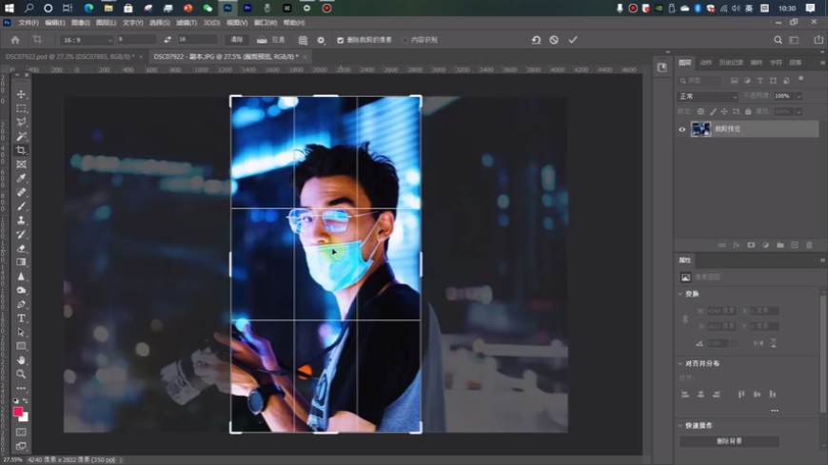Click the Remove Background button
Viewport: 828px width, 465px height.
729,441
